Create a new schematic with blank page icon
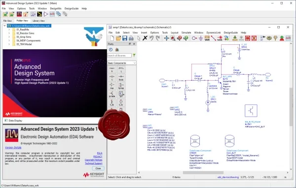Screen dimensions: 296x188 click(x=112, y=38)
